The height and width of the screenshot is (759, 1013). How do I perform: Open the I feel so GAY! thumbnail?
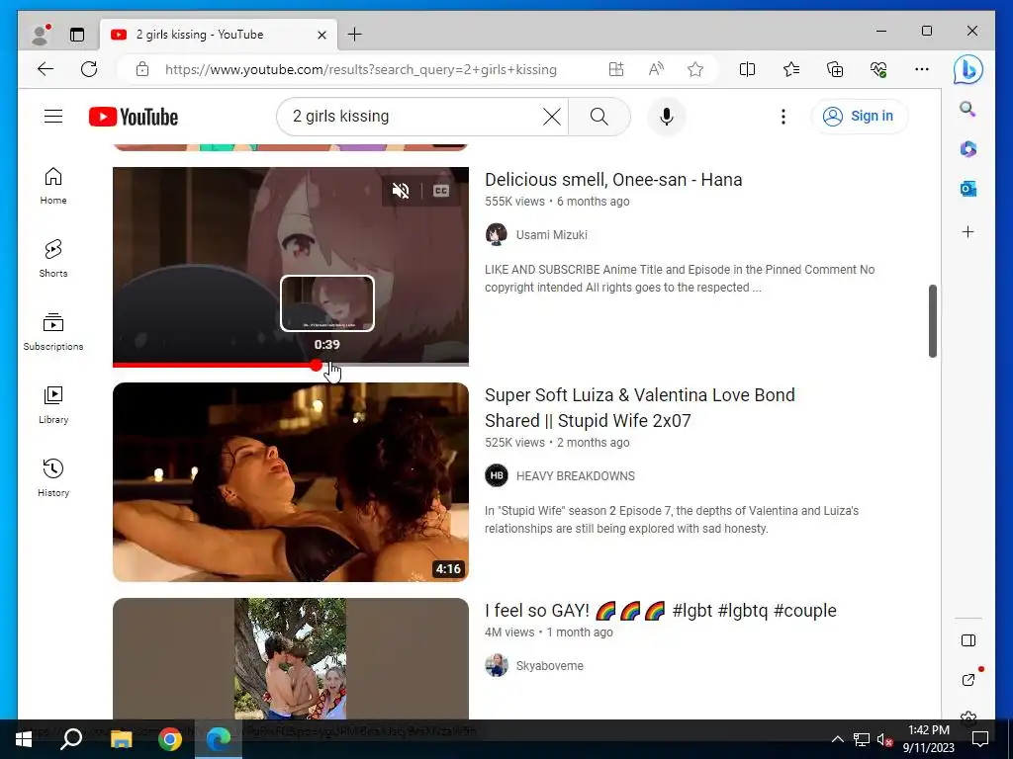click(291, 658)
